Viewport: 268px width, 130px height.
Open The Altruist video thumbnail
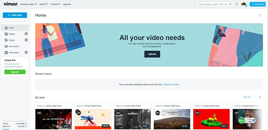tap(132, 119)
